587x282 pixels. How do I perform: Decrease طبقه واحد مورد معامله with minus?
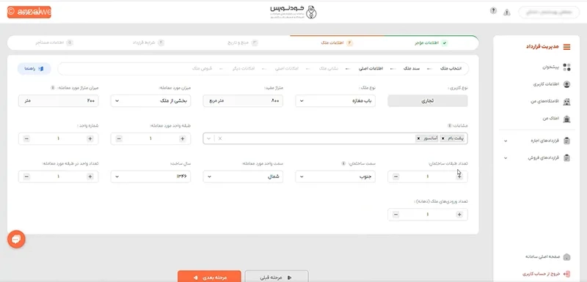[119, 138]
